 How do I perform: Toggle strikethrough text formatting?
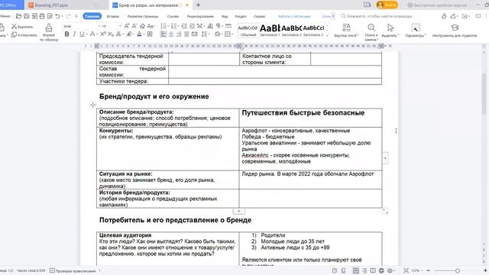(x=92, y=34)
